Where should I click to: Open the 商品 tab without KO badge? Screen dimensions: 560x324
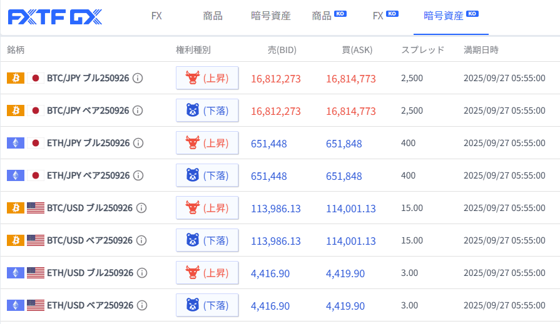[x=213, y=16]
